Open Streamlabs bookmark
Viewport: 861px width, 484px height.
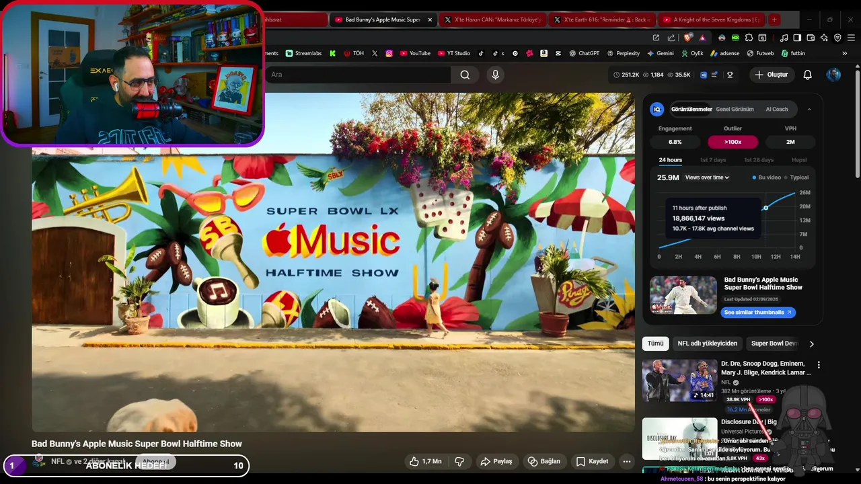coord(304,53)
